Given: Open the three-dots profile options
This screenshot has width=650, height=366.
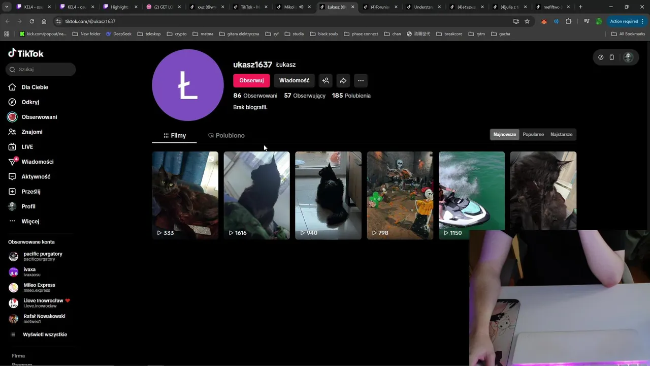Looking at the screenshot, I should (x=361, y=80).
